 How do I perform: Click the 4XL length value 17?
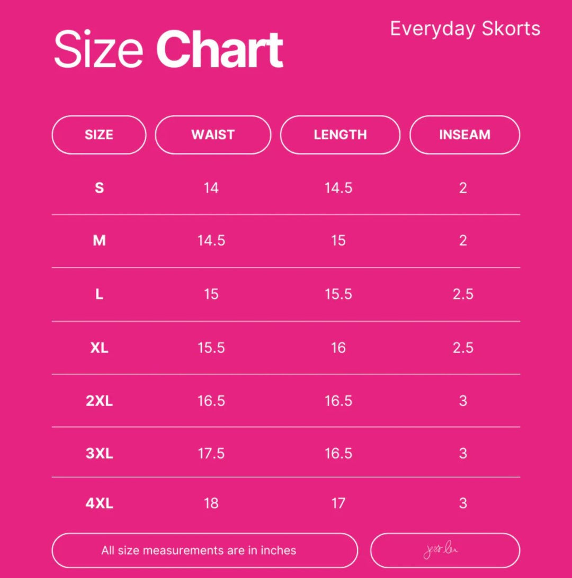coord(338,503)
